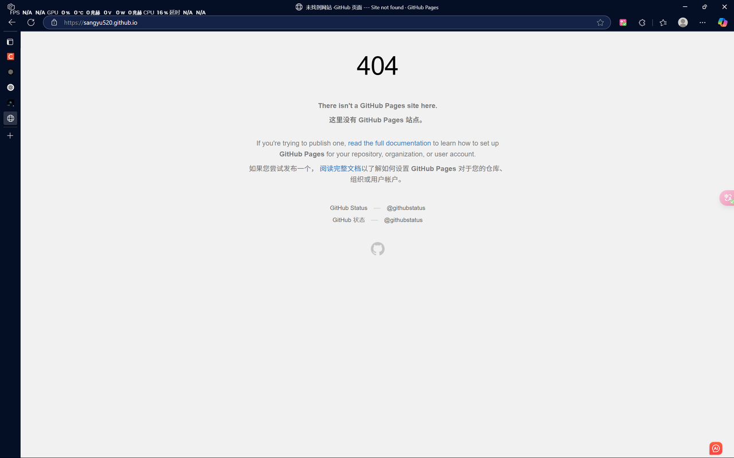Image resolution: width=734 pixels, height=458 pixels.
Task: Reload the page with the refresh icon
Action: (31, 22)
